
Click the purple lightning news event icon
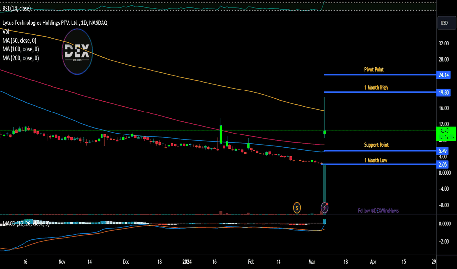click(x=325, y=208)
